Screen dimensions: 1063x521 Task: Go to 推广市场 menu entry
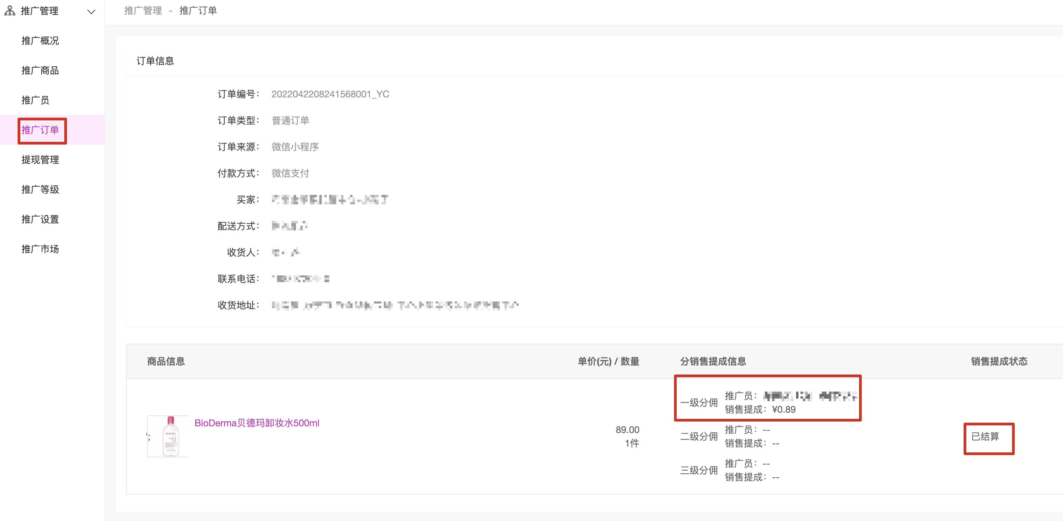pyautogui.click(x=40, y=249)
